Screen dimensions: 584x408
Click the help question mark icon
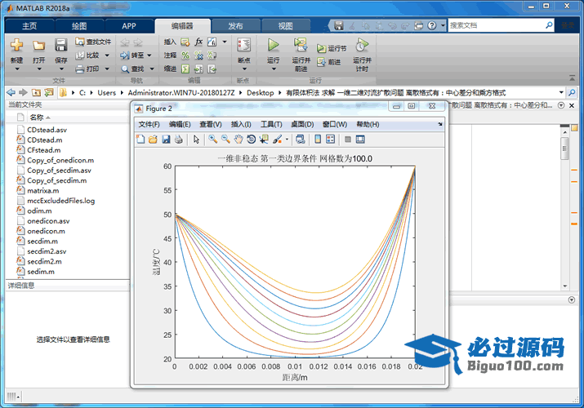click(431, 25)
